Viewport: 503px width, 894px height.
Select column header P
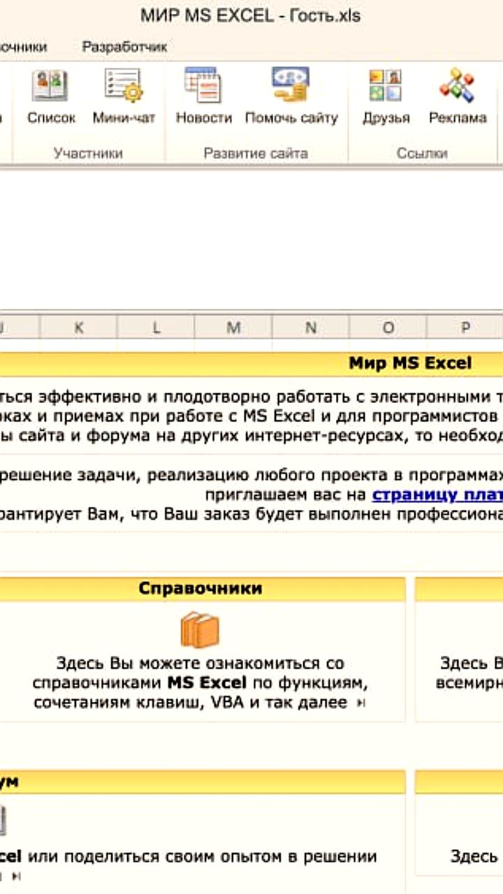(465, 328)
